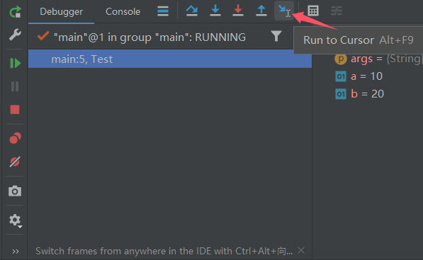This screenshot has height=260, width=423.
Task: Resume program with green play icon
Action: [15, 63]
